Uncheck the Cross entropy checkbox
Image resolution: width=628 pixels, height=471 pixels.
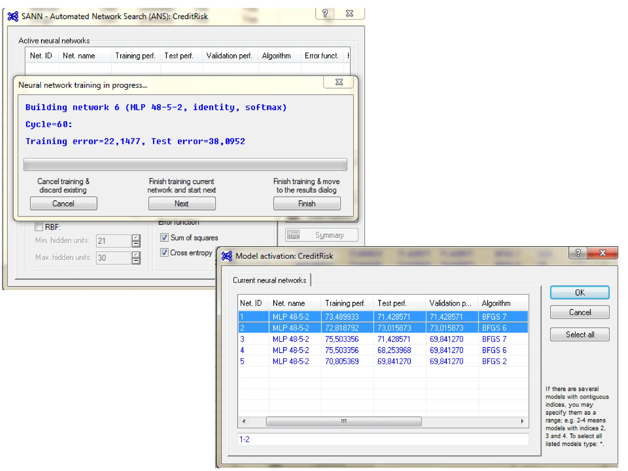pos(164,252)
